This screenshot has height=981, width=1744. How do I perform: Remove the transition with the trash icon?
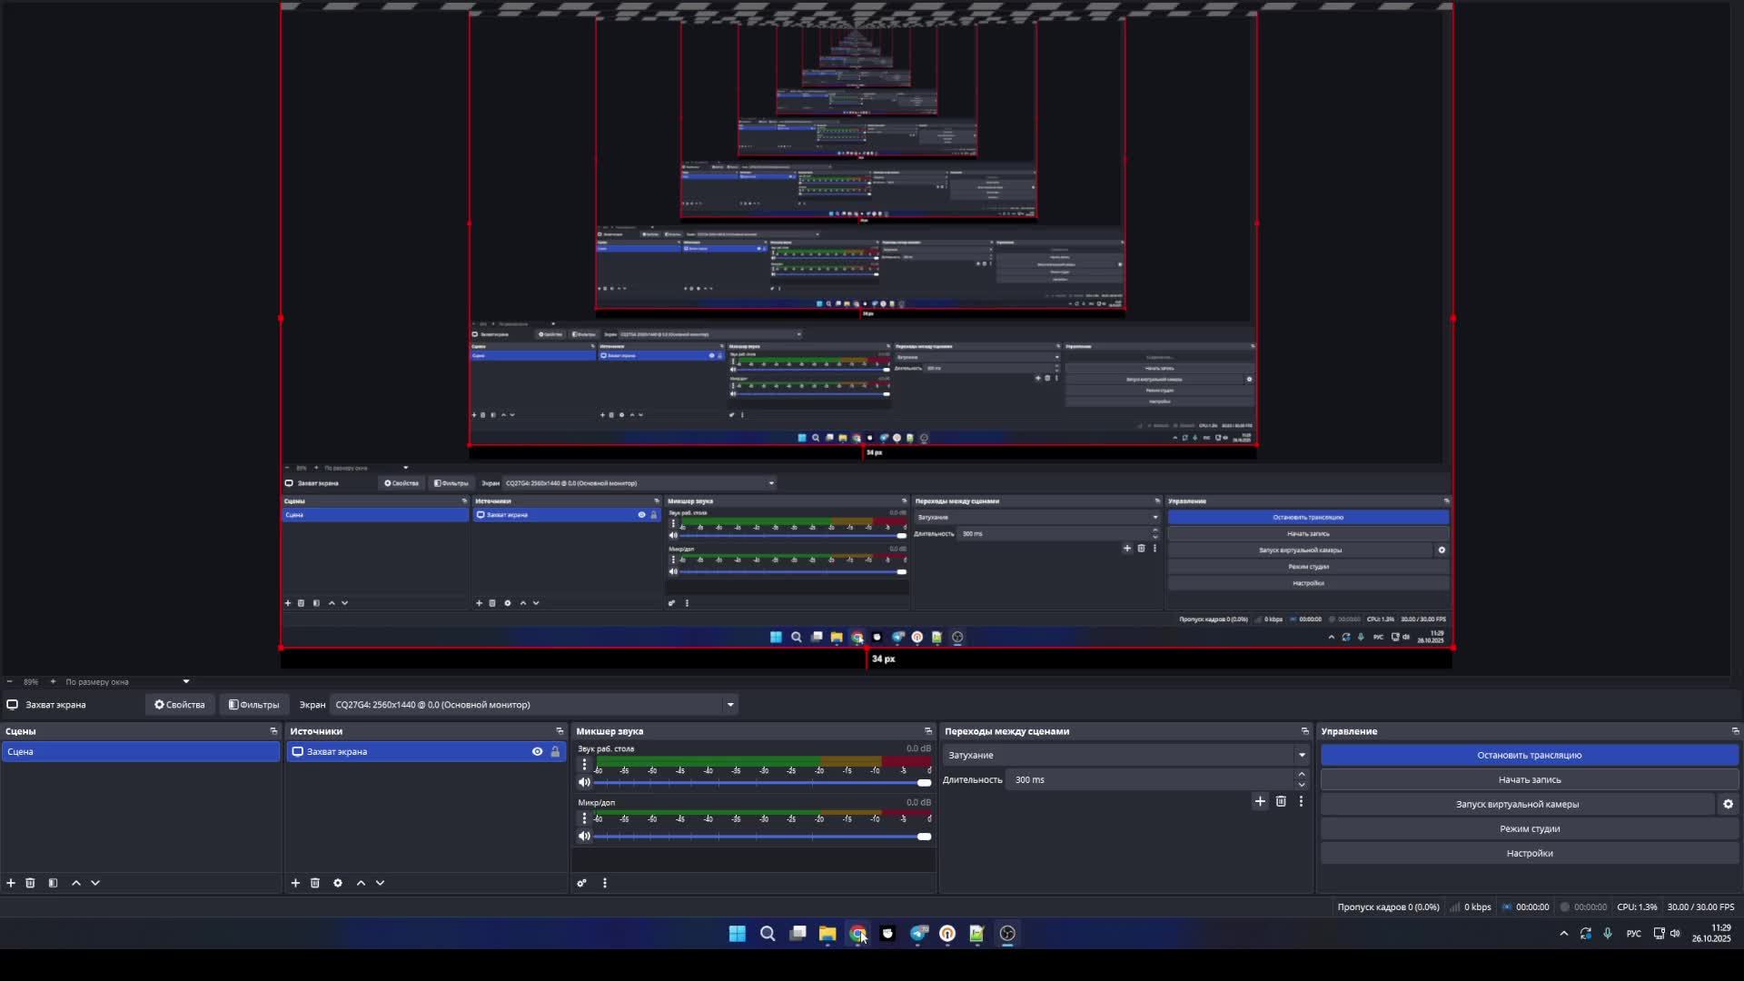(x=1281, y=801)
